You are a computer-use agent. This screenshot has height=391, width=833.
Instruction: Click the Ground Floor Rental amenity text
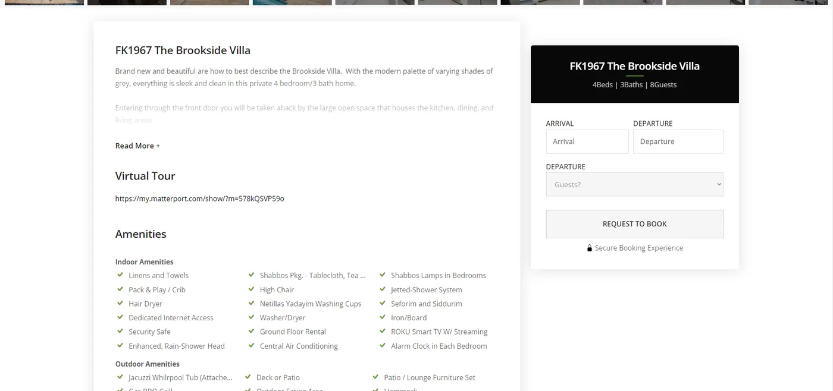(x=293, y=332)
